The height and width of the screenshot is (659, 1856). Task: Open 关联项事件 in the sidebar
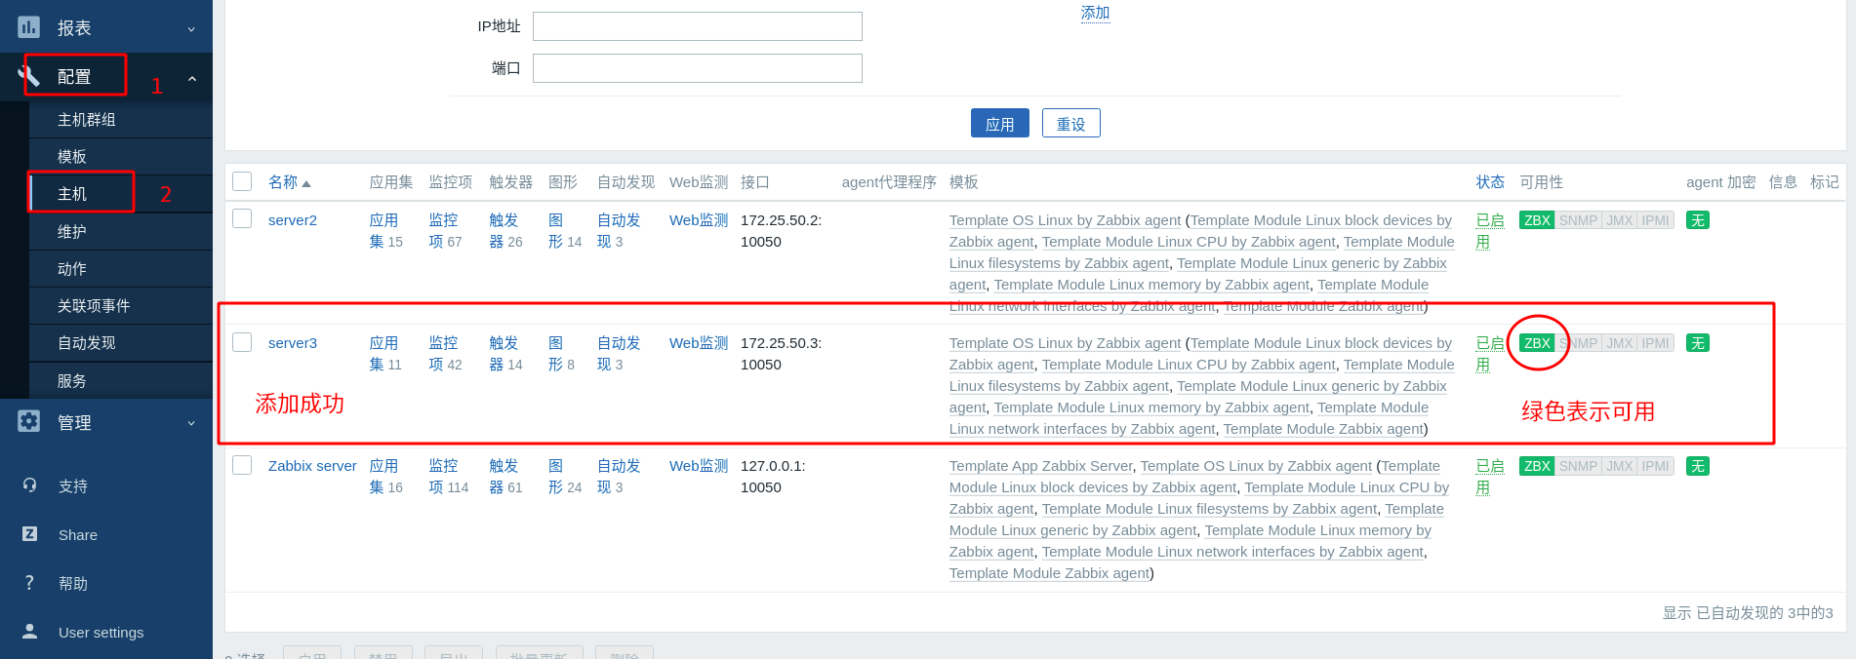pyautogui.click(x=121, y=306)
